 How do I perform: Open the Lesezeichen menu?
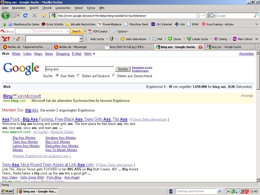point(63,8)
